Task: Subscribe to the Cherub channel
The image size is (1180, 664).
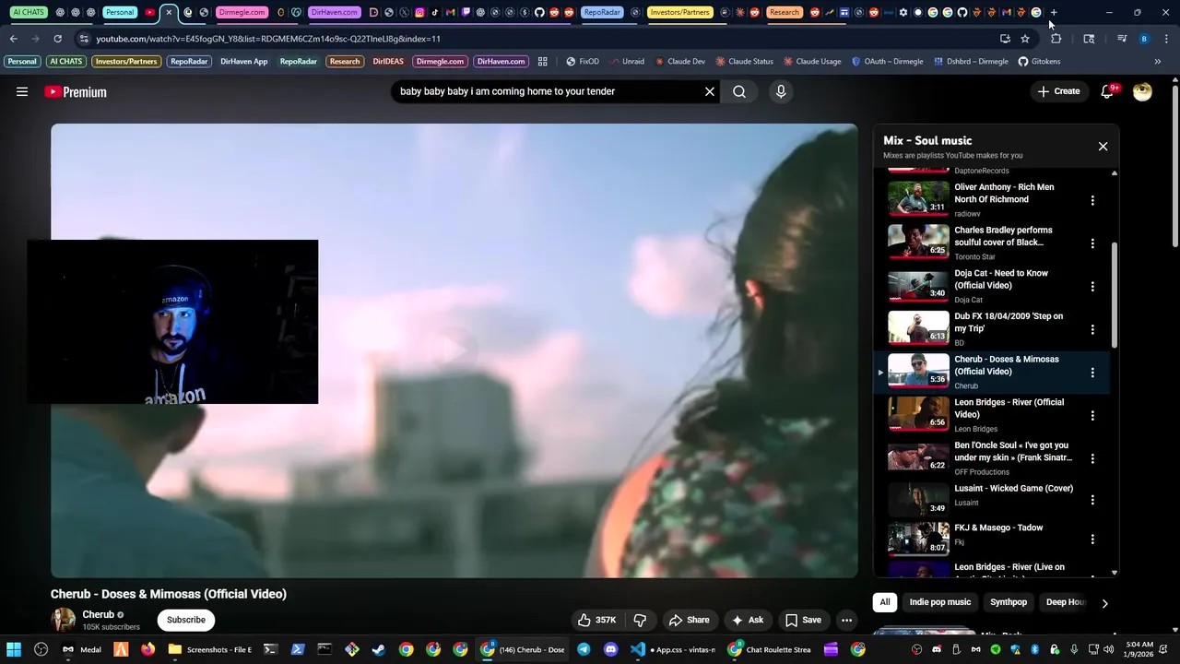Action: point(186,620)
